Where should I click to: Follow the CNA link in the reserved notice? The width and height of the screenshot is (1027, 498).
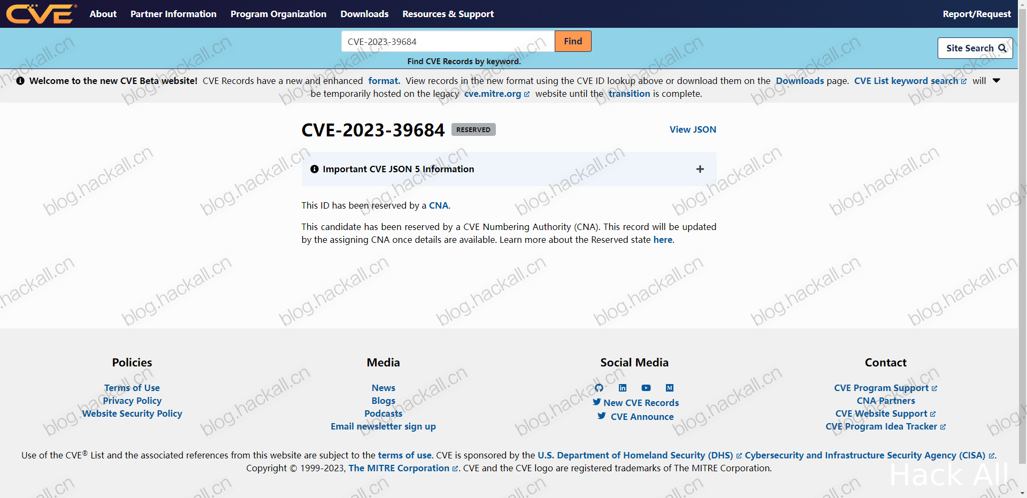439,205
